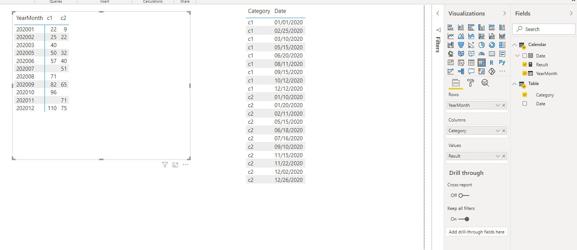Click the Add drill-through fields well
Image resolution: width=577 pixels, height=250 pixels.
[x=477, y=232]
